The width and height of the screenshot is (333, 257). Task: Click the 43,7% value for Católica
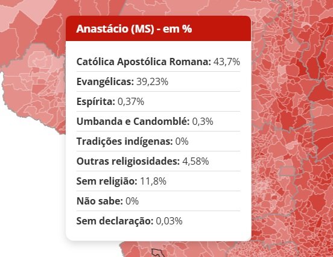tap(227, 62)
